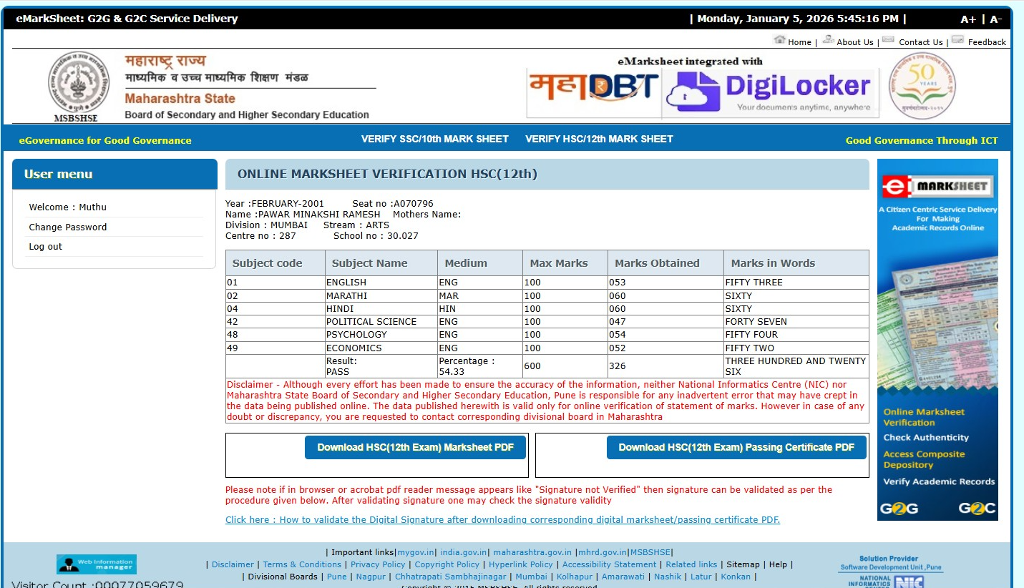
Task: Download HSC(12th Exam) Passing Certificate PDF
Action: coord(736,447)
